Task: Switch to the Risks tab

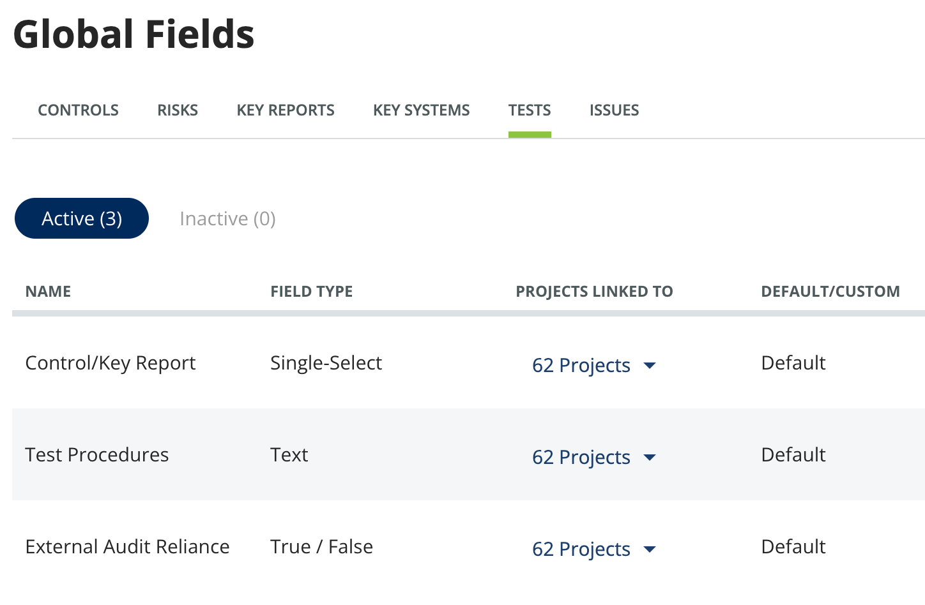Action: pyautogui.click(x=178, y=110)
